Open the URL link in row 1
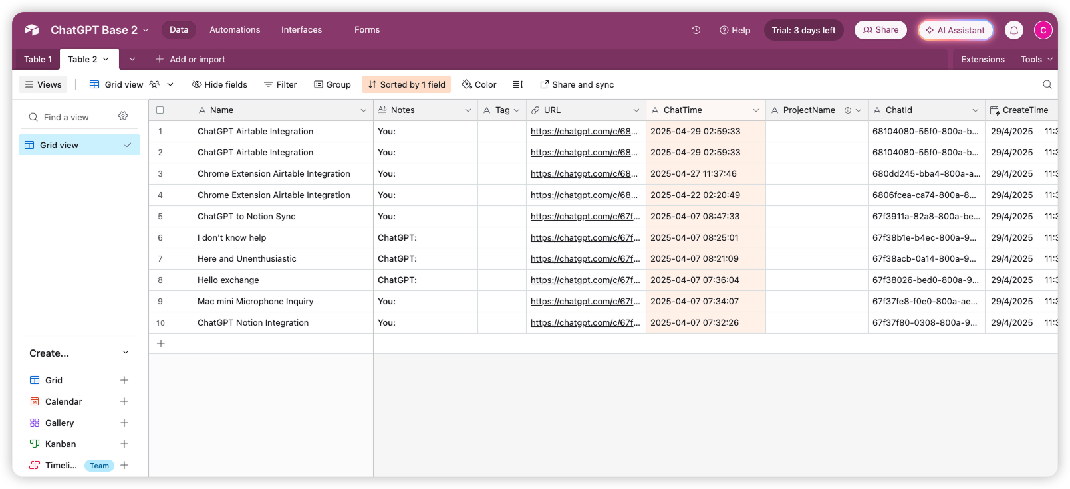This screenshot has height=489, width=1070. pos(584,132)
